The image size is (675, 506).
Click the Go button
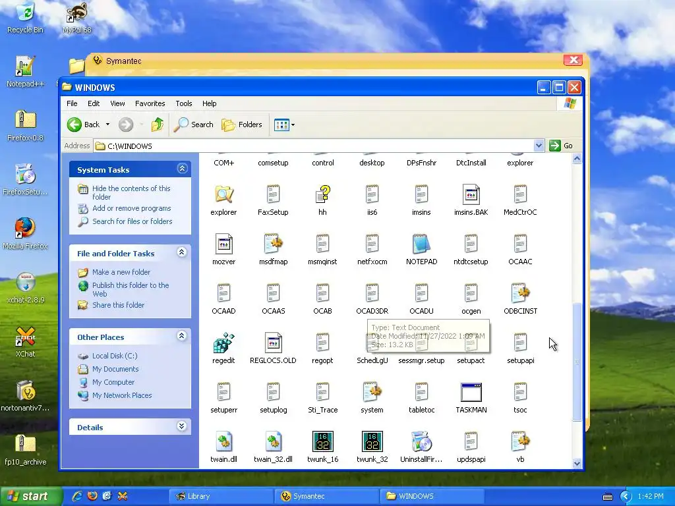coord(561,146)
